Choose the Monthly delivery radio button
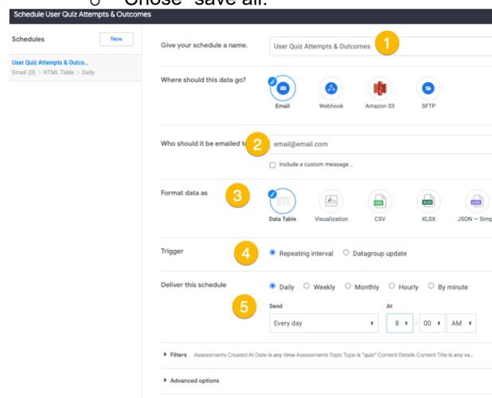This screenshot has height=398, width=492. point(348,287)
